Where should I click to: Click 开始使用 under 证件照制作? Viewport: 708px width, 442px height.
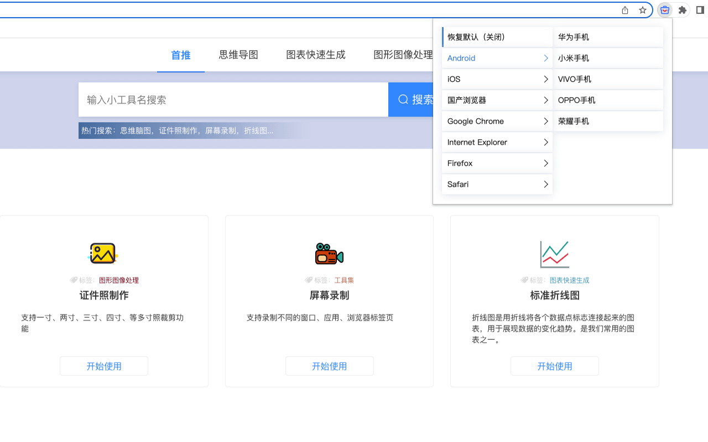104,366
